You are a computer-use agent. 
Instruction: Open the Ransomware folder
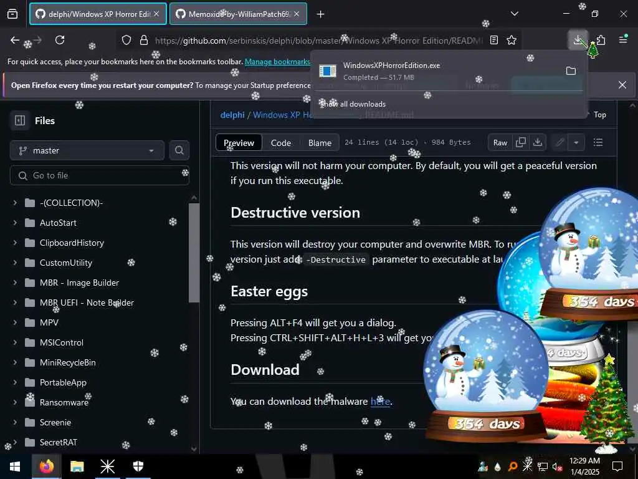(x=64, y=402)
